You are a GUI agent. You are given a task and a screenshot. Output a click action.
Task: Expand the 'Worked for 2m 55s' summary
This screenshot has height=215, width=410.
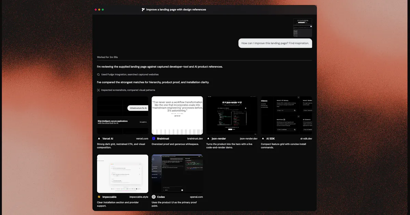(107, 57)
